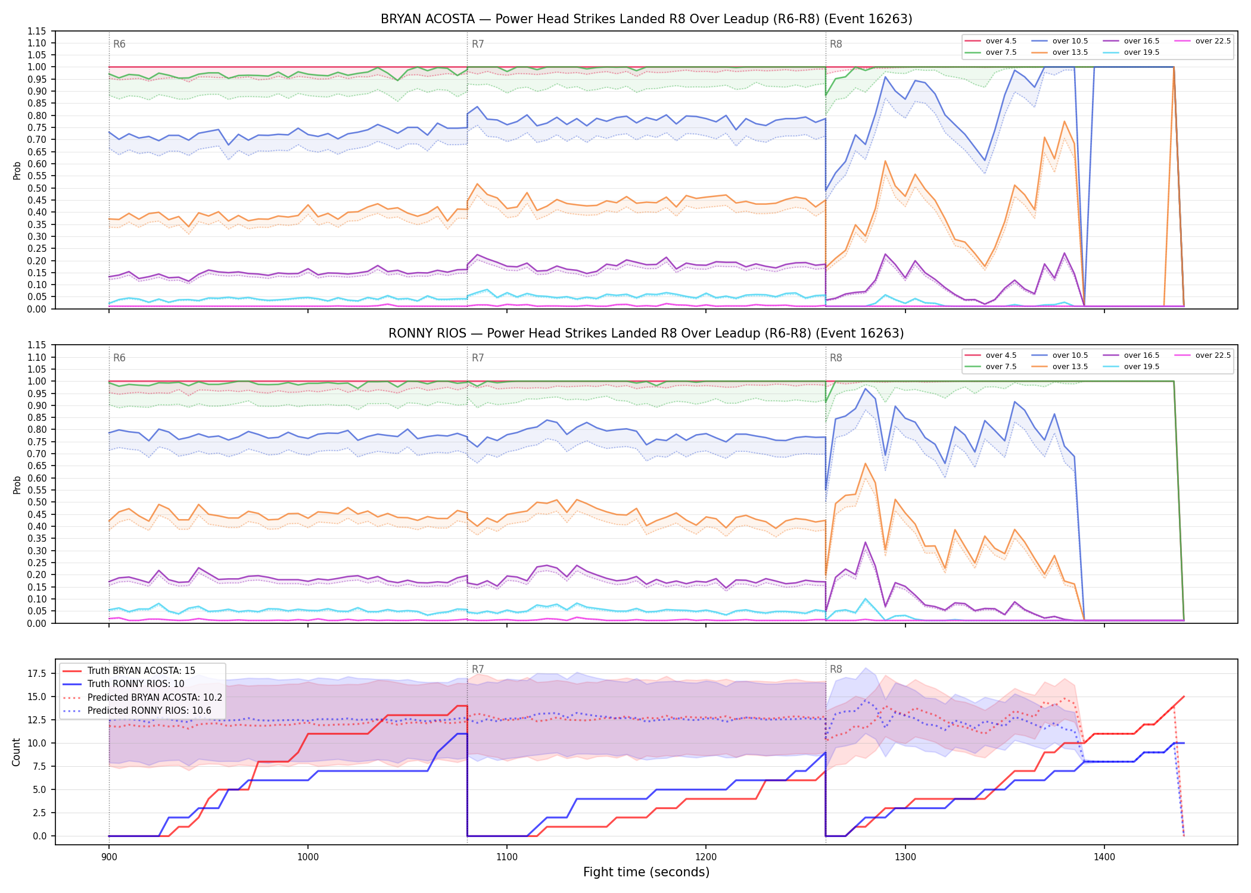Click the 2.5 tick on the Count axis
This screenshot has width=1251, height=893.
(x=41, y=813)
